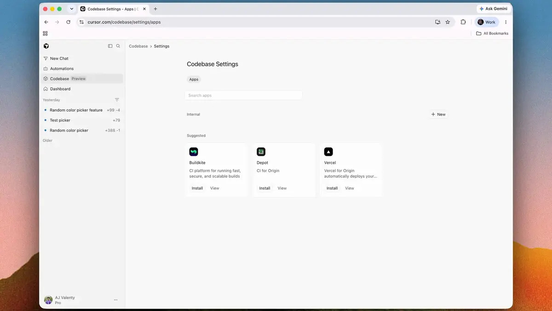Open the Test picker chat
Viewport: 552px width, 311px height.
[x=81, y=120]
